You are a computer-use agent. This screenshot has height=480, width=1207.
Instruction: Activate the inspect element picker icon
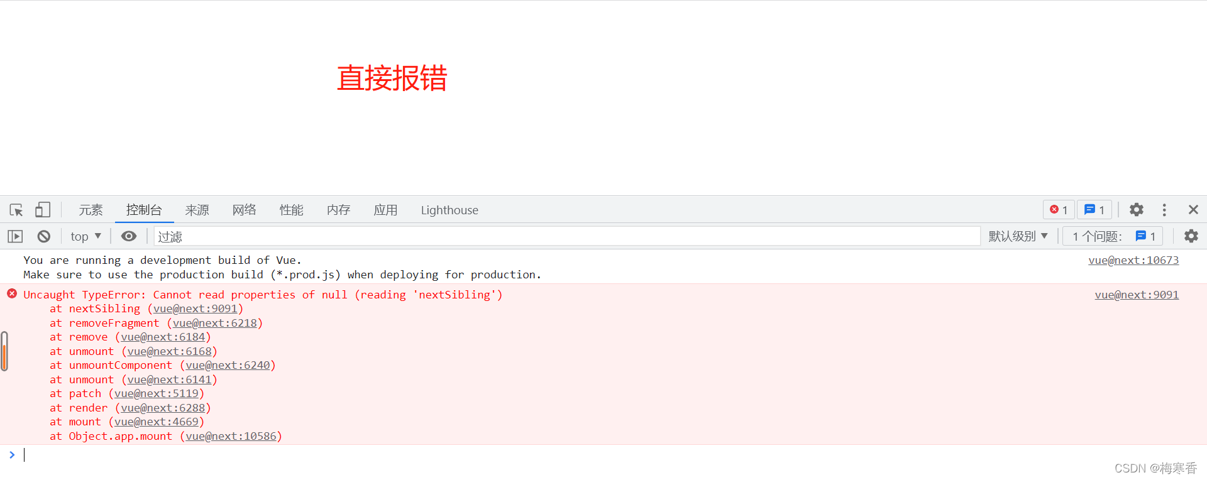coord(16,210)
